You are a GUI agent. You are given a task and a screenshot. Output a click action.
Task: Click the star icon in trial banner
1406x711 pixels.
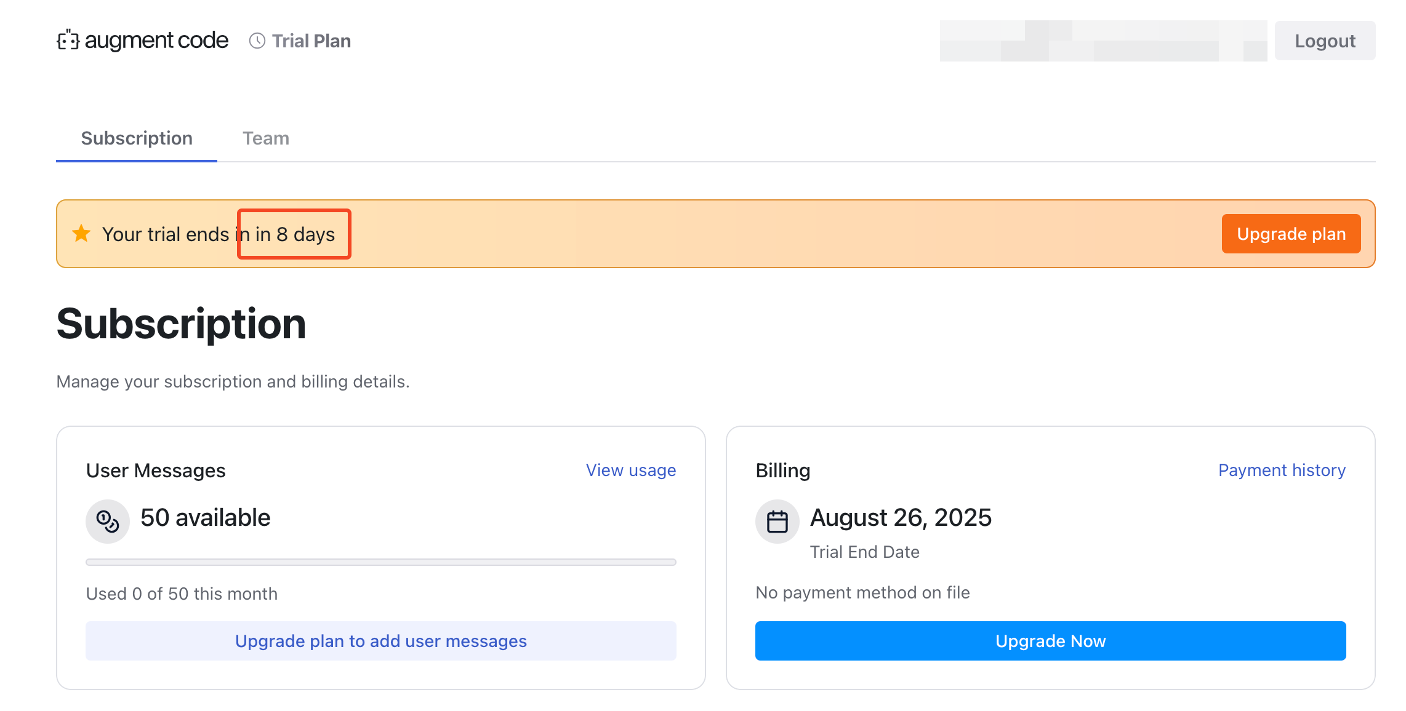81,234
